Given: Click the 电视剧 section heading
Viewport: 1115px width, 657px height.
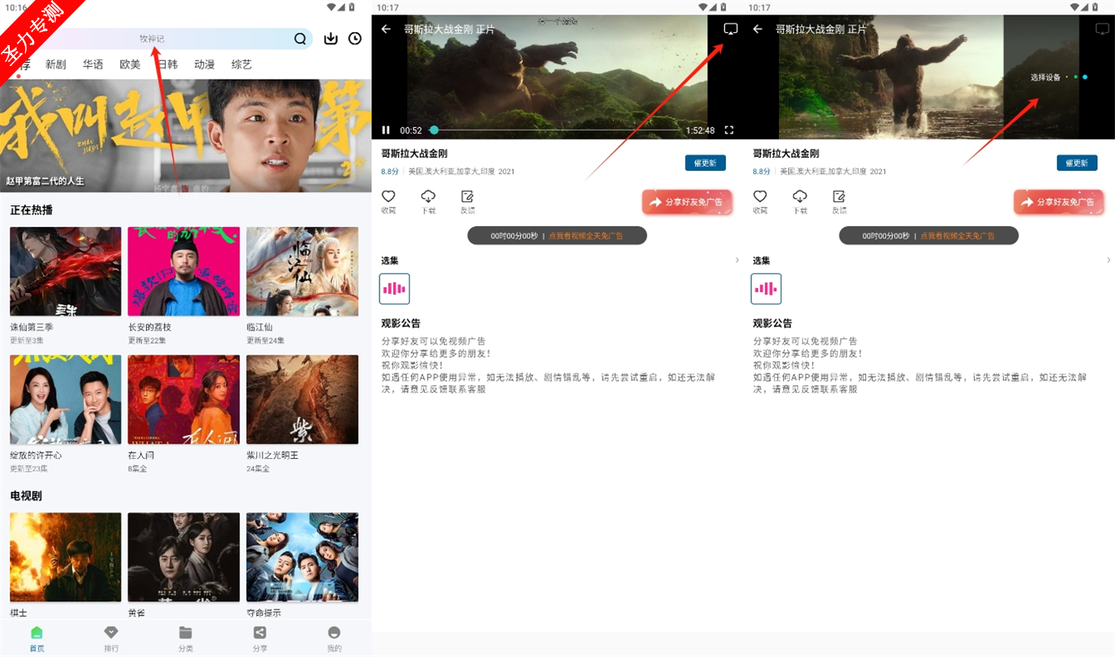Looking at the screenshot, I should pyautogui.click(x=26, y=496).
